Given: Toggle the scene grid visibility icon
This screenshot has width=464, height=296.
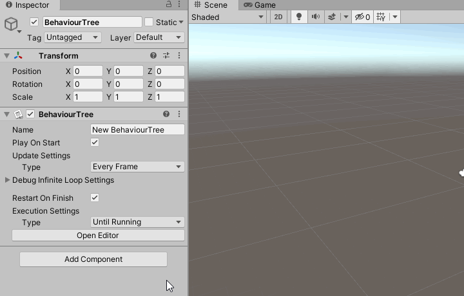Looking at the screenshot, I should point(381,17).
